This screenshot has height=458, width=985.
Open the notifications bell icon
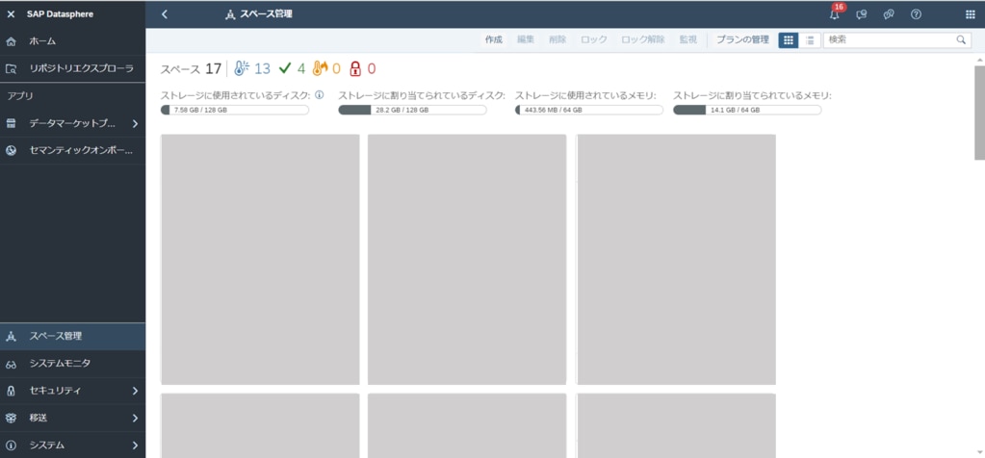pyautogui.click(x=834, y=14)
